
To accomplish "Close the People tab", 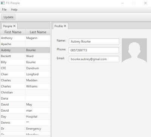I will point(14,26).
